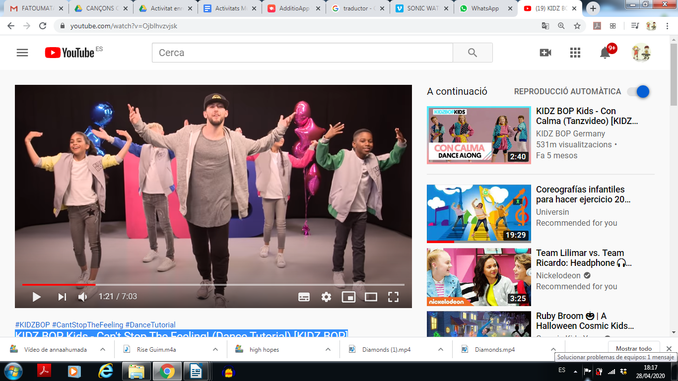Open Ruby Broom Halloween Cosmic Kids video
Image resolution: width=678 pixels, height=381 pixels.
[585, 321]
